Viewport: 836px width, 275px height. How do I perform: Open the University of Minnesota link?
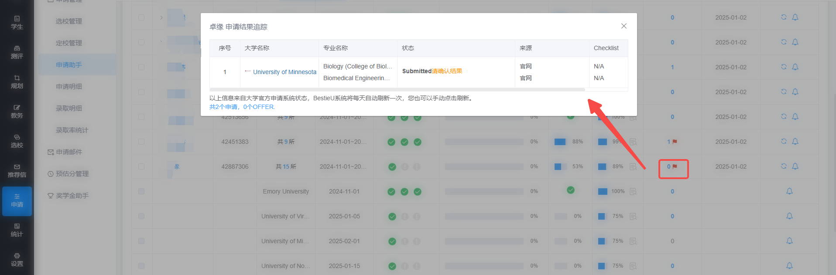pyautogui.click(x=284, y=72)
